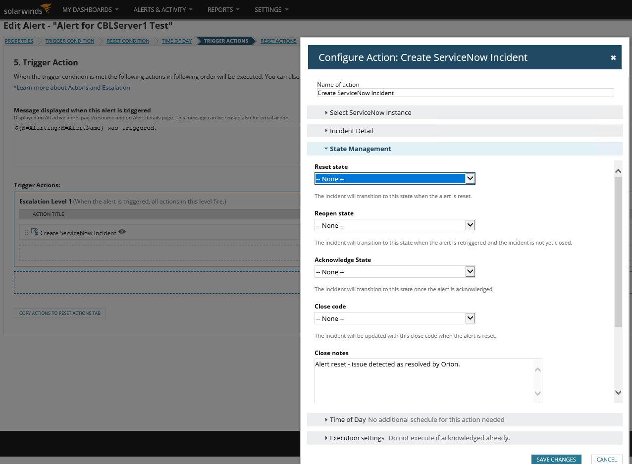The width and height of the screenshot is (632, 464).
Task: Grab the drag handle of Create ServiceNow Incident
Action: [x=26, y=233]
